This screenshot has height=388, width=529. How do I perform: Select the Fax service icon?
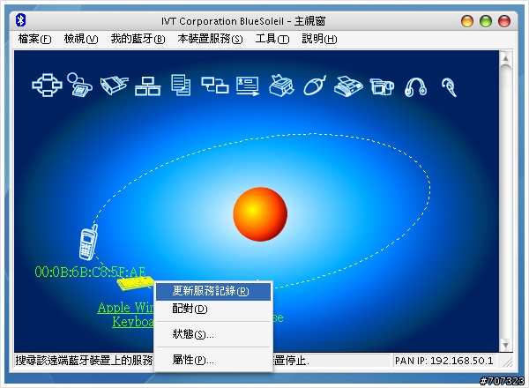(348, 86)
